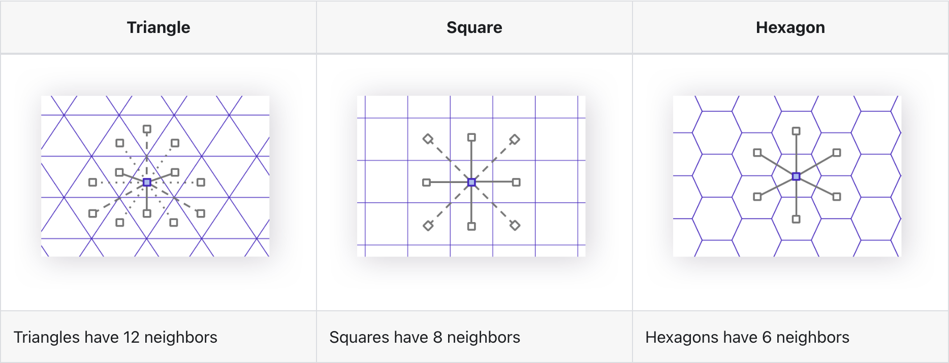Image resolution: width=949 pixels, height=363 pixels.
Task: Click top neighbor node in square diagram
Action: pos(471,137)
